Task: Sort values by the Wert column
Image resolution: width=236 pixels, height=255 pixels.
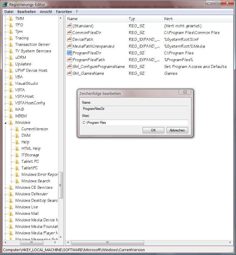Action: (198, 19)
